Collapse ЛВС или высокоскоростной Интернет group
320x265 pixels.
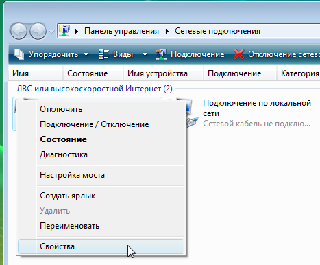click(95, 89)
